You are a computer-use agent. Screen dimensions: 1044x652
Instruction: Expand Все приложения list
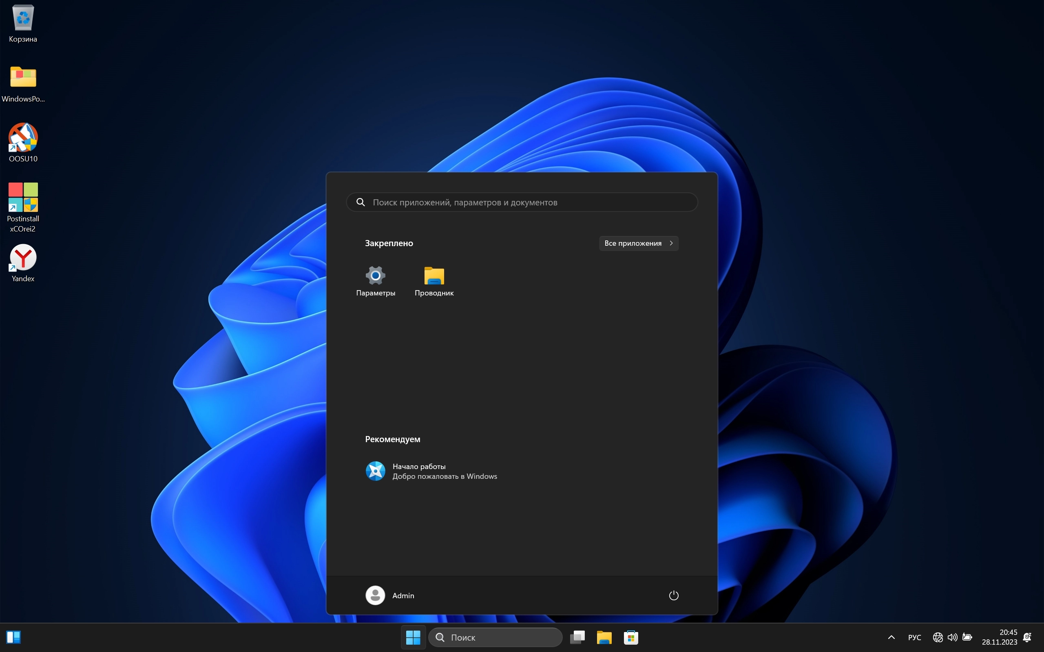(x=639, y=243)
